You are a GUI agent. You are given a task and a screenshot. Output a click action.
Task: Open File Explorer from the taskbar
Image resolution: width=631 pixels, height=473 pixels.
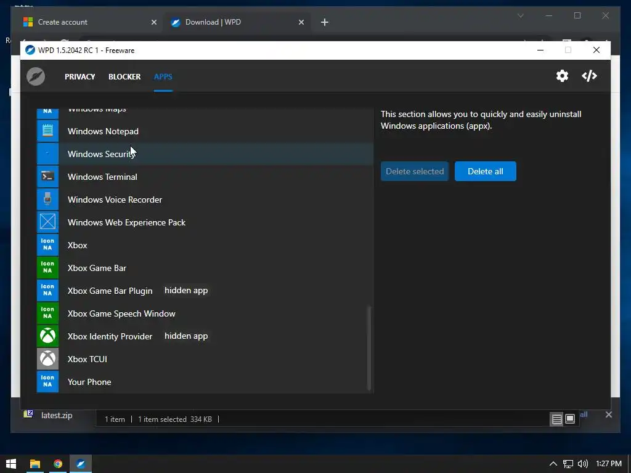click(35, 464)
